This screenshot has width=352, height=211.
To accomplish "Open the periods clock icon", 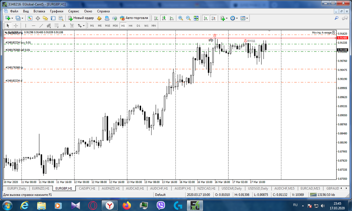I will pos(233,18).
